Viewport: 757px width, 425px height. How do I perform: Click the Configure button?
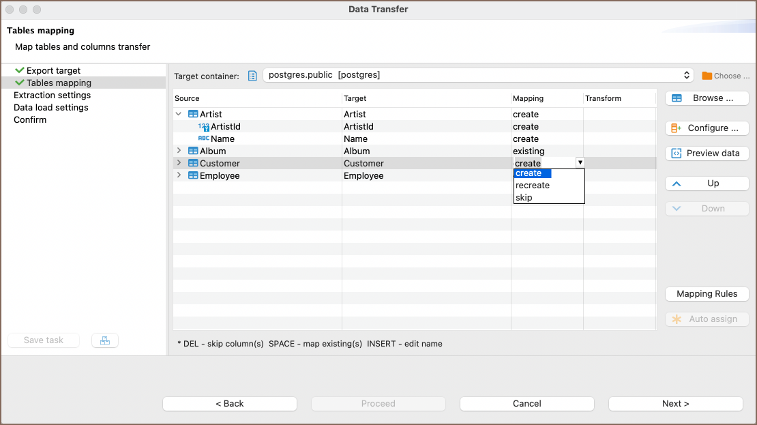(x=707, y=128)
